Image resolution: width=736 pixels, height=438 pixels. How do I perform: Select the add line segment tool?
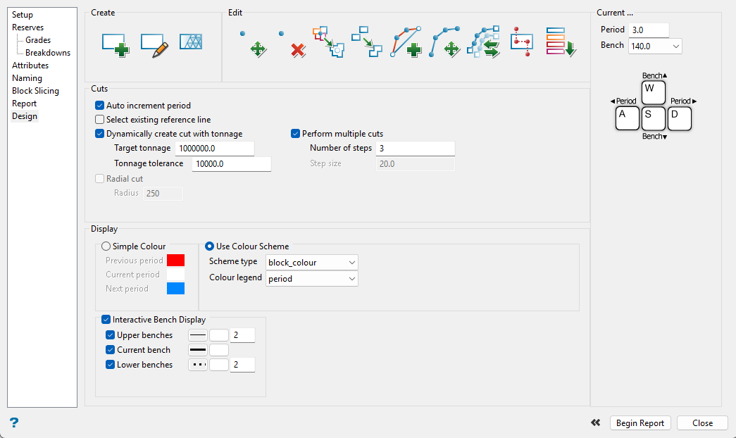pos(406,42)
